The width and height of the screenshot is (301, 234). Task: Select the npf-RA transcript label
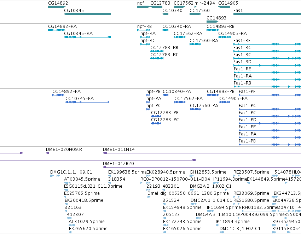pyautogui.click(x=148, y=34)
